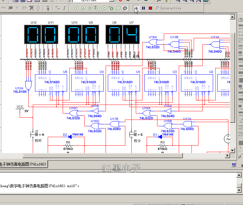
Task: Select the U6 74LS160D counter chip
Action: (x=51, y=83)
